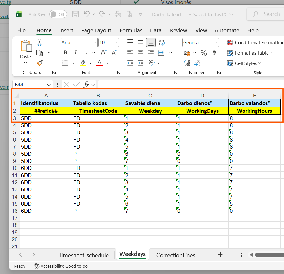Click the Underline button
The width and height of the screenshot is (284, 274).
[x=86, y=53]
